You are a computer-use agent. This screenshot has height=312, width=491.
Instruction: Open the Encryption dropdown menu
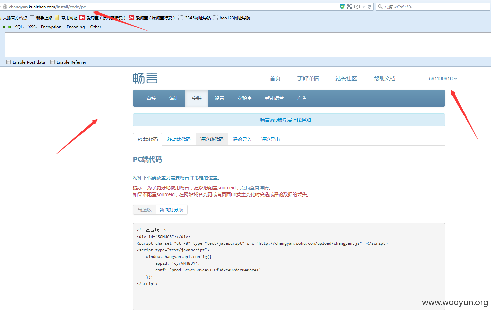[x=52, y=27]
